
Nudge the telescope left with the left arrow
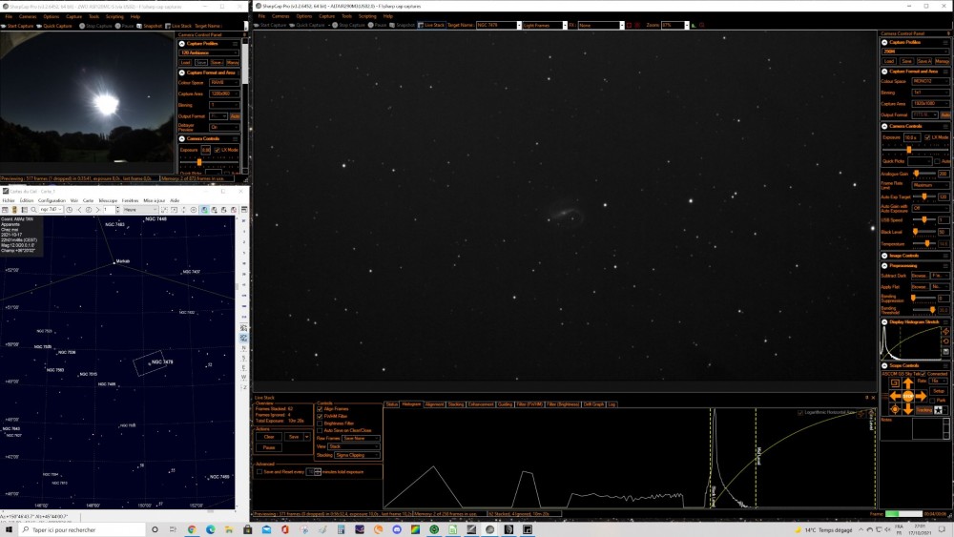(895, 396)
